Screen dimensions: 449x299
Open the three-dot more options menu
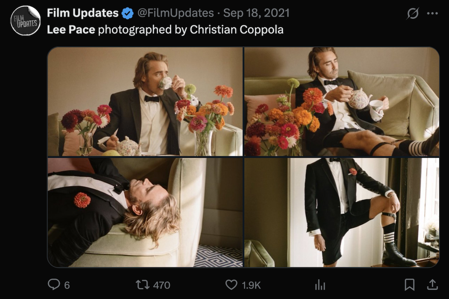pos(432,14)
